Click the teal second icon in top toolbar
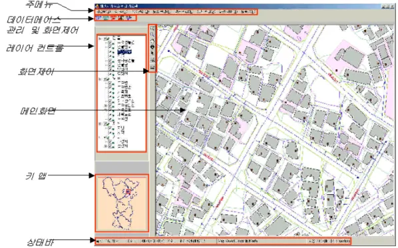 click(x=107, y=18)
